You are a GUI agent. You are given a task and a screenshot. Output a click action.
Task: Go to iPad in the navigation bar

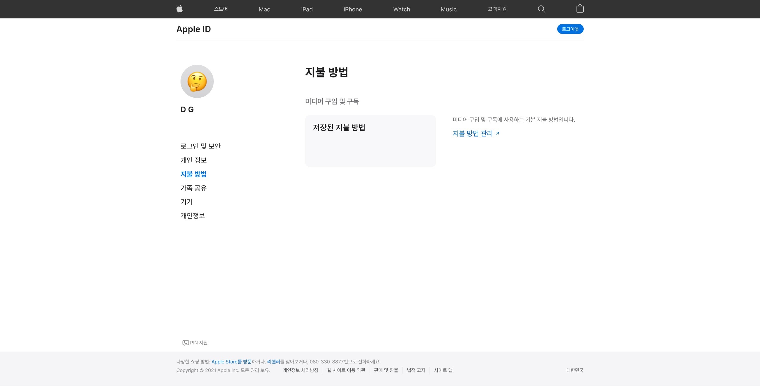coord(307,9)
